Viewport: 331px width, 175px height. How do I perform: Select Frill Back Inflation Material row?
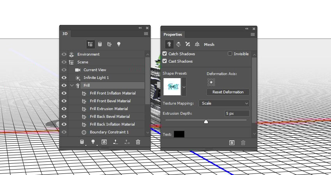pos(106,124)
